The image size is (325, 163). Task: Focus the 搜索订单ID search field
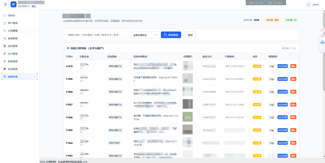coord(98,35)
